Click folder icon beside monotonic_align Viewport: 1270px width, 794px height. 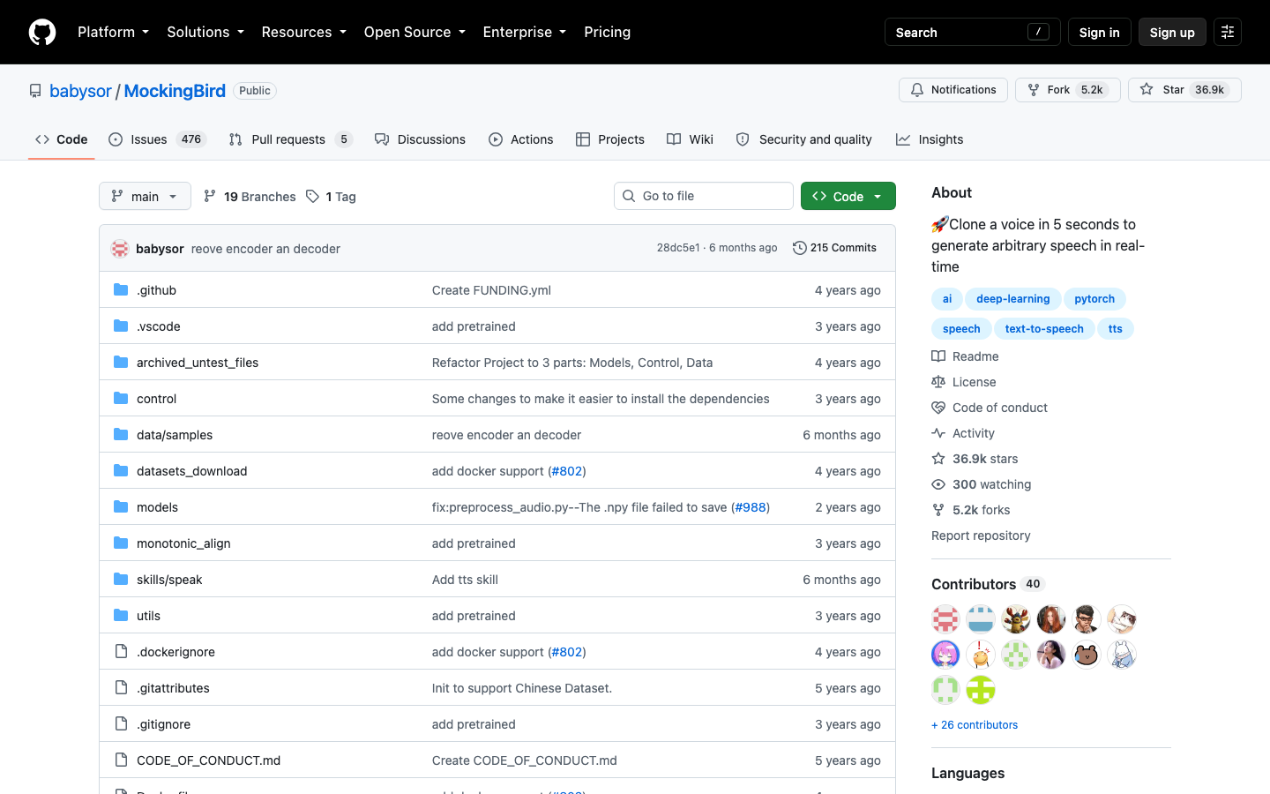coord(121,543)
